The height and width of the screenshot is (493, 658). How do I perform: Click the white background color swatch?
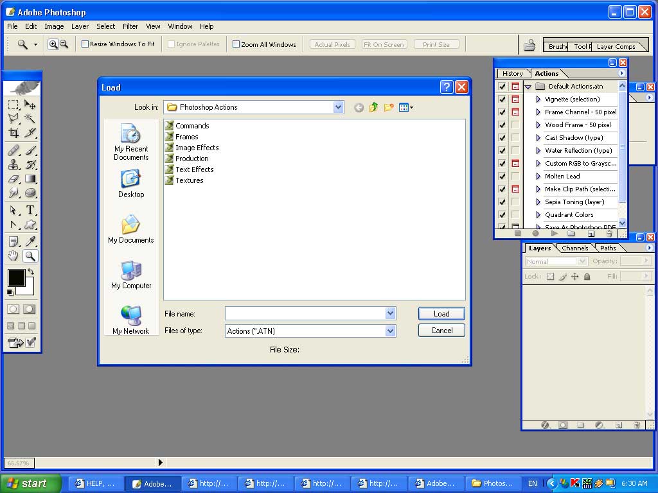point(28,289)
